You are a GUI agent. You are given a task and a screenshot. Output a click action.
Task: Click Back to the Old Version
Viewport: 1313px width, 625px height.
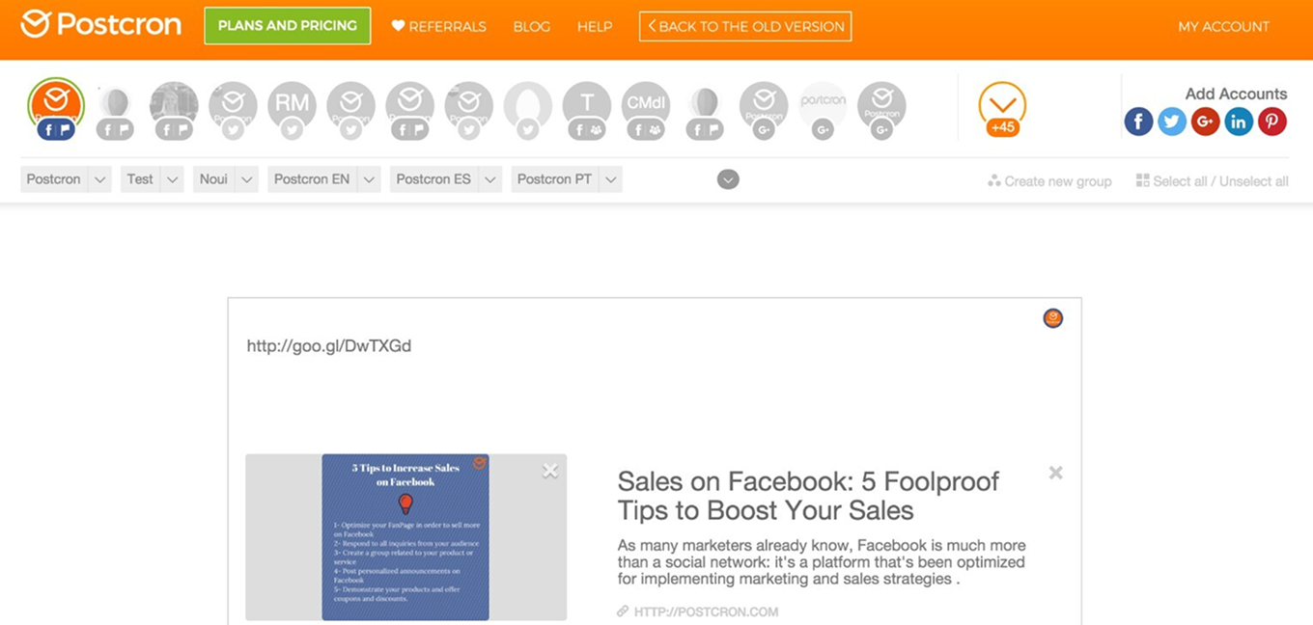[x=745, y=27]
